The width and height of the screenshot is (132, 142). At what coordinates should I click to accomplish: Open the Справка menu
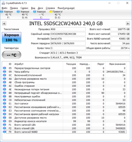[50, 8]
